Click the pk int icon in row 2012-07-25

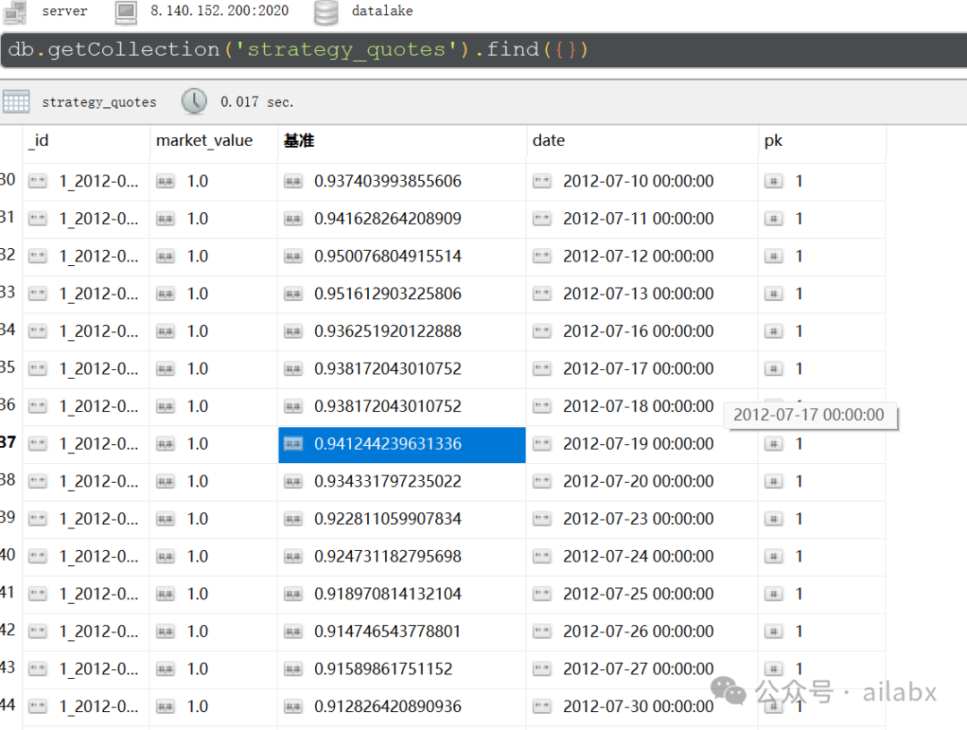(774, 594)
